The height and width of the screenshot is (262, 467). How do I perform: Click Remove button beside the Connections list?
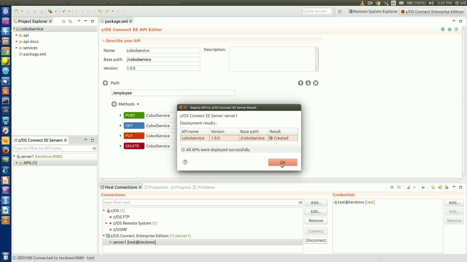pyautogui.click(x=316, y=221)
